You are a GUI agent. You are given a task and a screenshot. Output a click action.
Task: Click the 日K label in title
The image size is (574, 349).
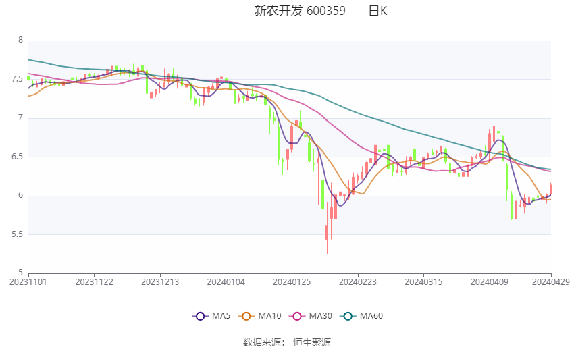pos(377,11)
